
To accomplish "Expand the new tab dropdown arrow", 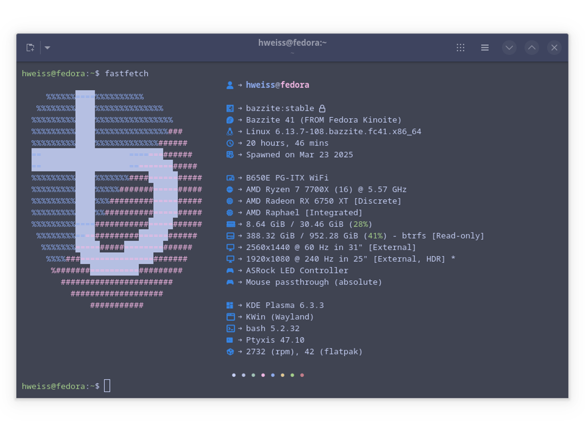I will 47,47.
